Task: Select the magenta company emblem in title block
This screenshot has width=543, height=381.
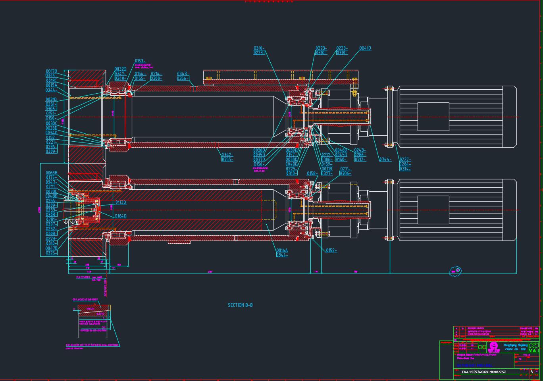Action: click(493, 347)
